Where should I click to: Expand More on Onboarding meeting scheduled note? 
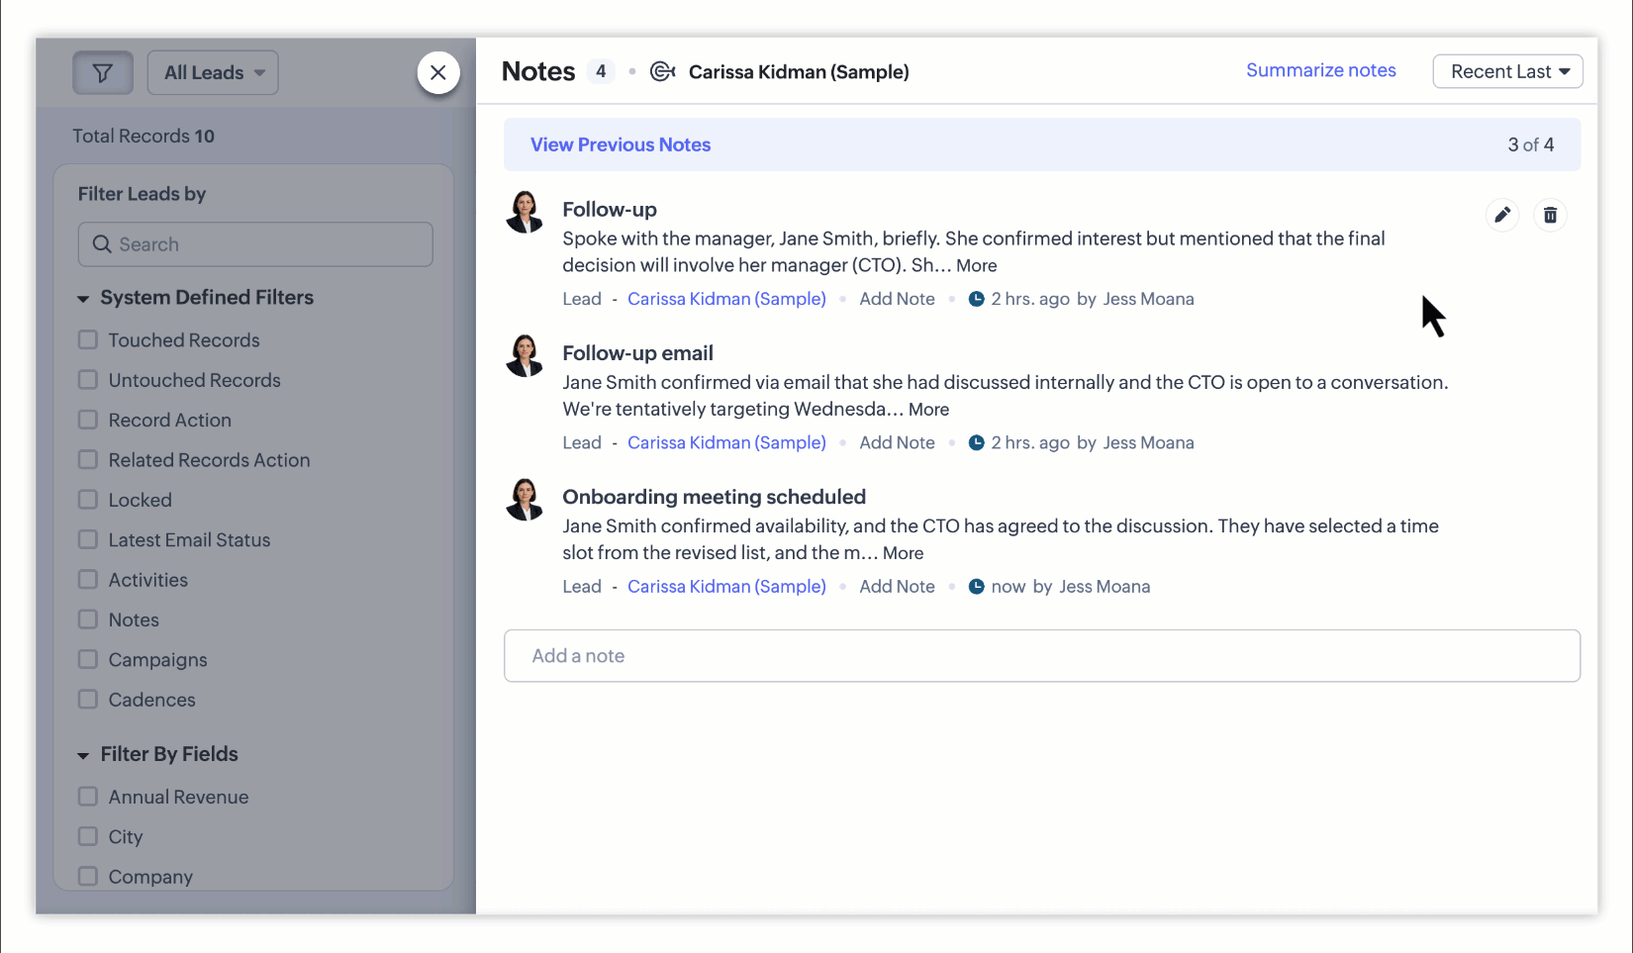coord(903,553)
